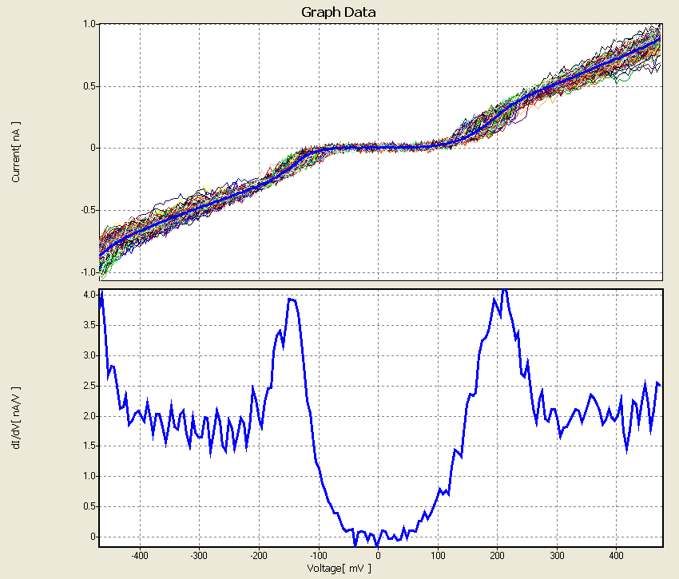Click the dI/dV curve minimum at 0 mV

(x=378, y=541)
